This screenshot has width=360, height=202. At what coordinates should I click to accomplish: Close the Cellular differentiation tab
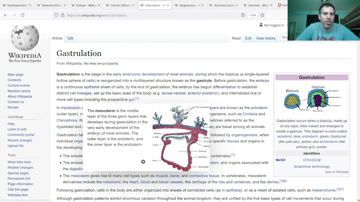tap(133, 5)
